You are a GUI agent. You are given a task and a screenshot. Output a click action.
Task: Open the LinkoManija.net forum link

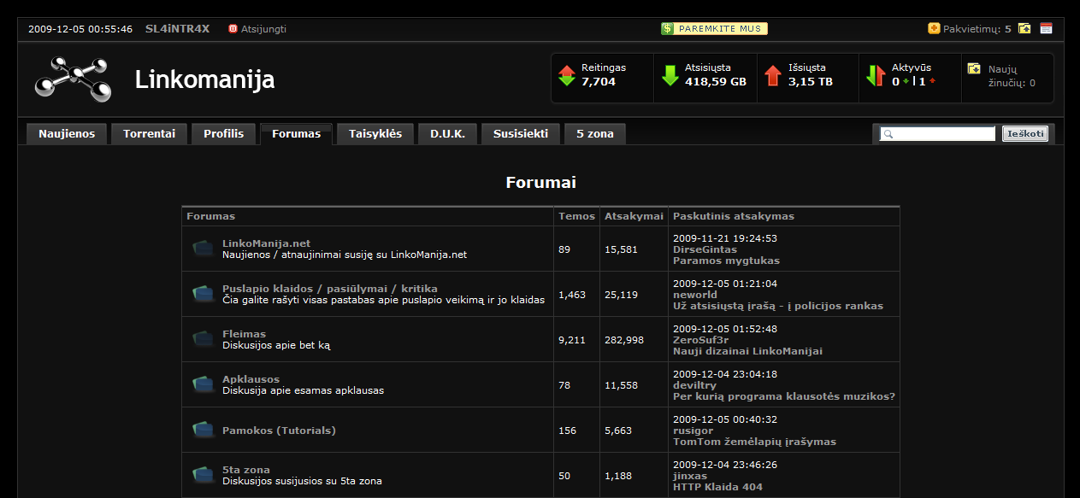pos(266,243)
